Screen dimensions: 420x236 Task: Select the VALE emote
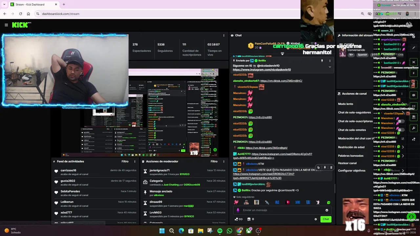point(277,202)
